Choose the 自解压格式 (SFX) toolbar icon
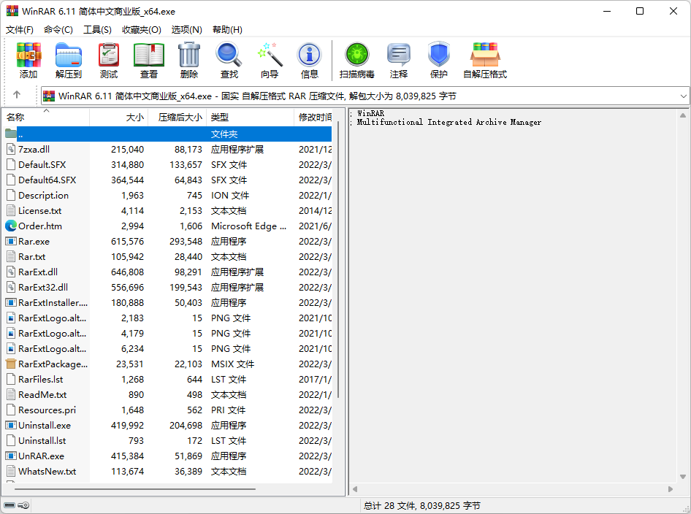This screenshot has height=514, width=691. coord(485,55)
